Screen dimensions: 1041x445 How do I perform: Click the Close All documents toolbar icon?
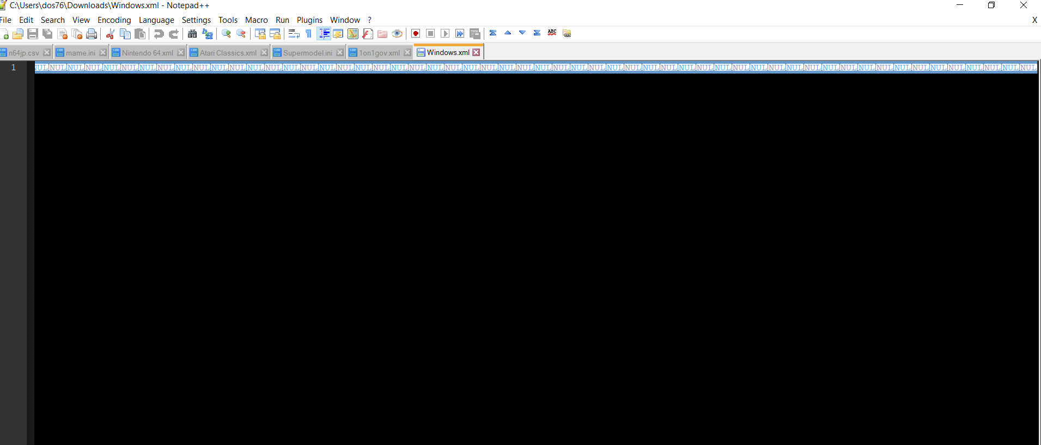77,34
